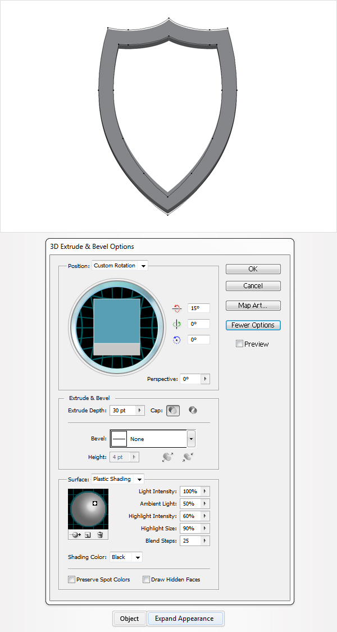The width and height of the screenshot is (337, 632).
Task: Open Surface Plastic Shading dropdown
Action: point(117,479)
